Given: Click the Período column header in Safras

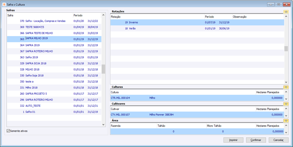Looking at the screenshot, I should pyautogui.click(x=78, y=15).
